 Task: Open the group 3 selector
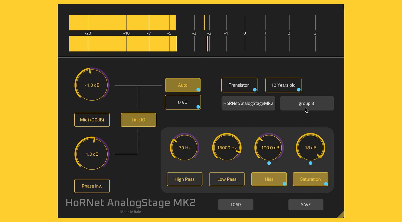click(x=306, y=103)
